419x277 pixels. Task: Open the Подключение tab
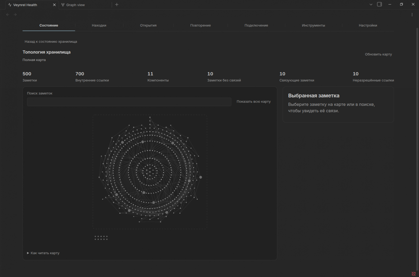point(256,25)
